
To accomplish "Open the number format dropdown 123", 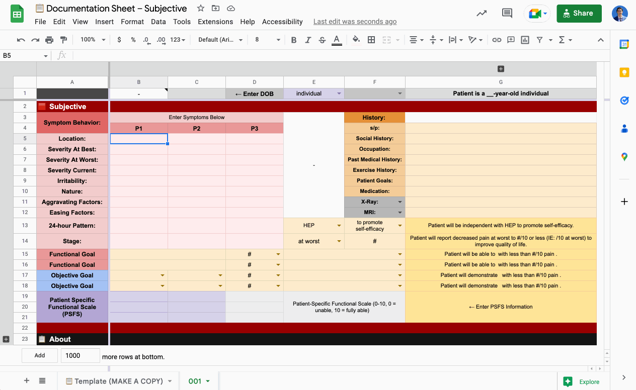I will point(178,40).
